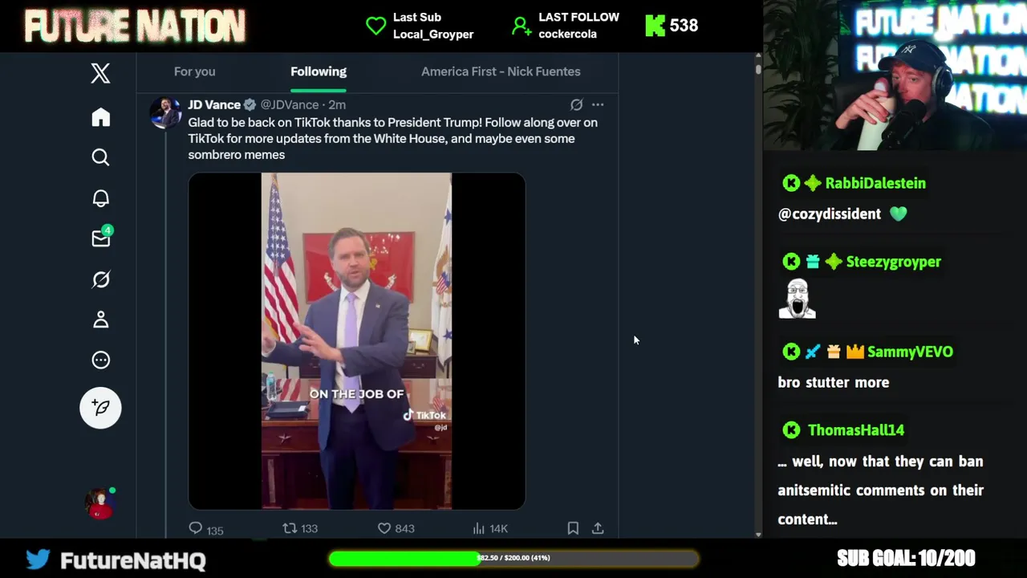Select the Following tab

[x=319, y=71]
